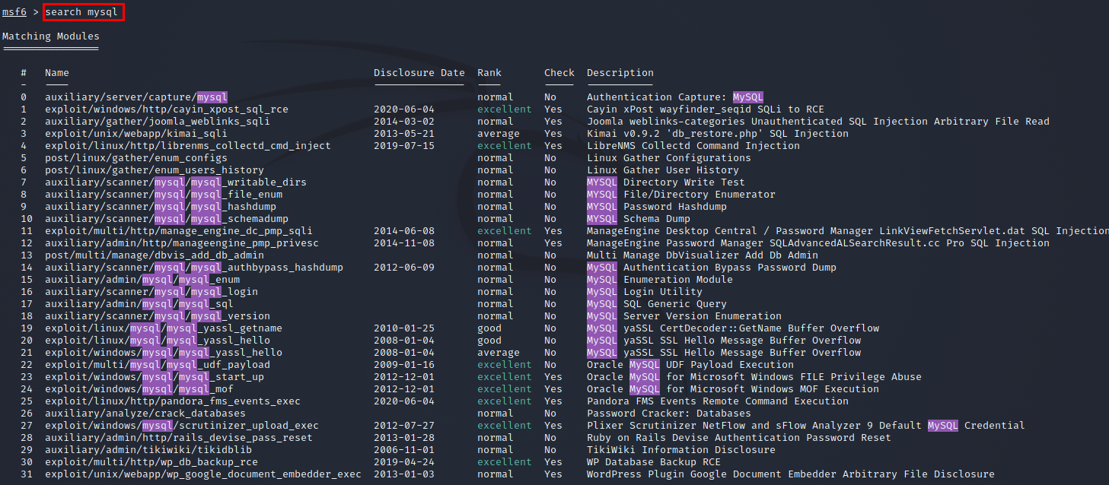Select auxiliary/admin/mysql/mysql_enum module name
This screenshot has height=485, width=1109.
(142, 280)
